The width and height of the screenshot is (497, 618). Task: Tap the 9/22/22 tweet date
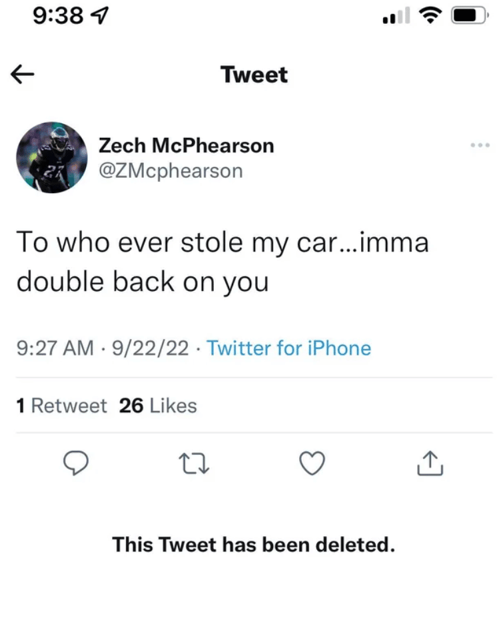(151, 348)
